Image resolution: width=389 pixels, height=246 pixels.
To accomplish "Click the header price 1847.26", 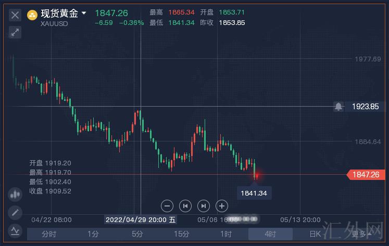I will click(111, 13).
